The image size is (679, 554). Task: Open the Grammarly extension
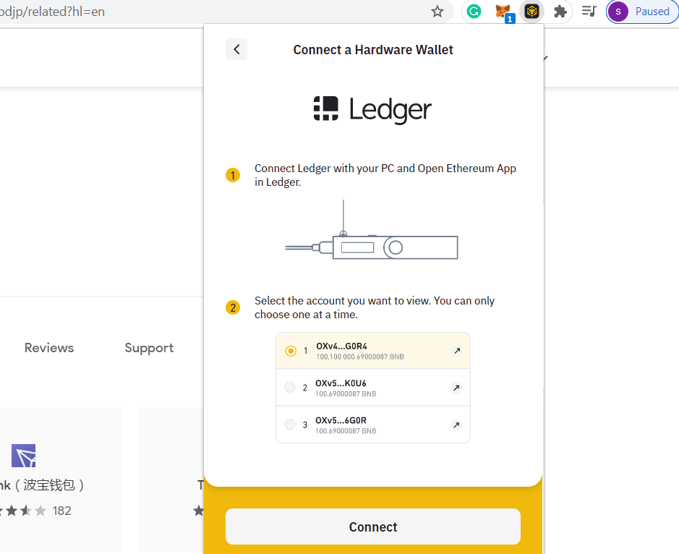click(474, 12)
